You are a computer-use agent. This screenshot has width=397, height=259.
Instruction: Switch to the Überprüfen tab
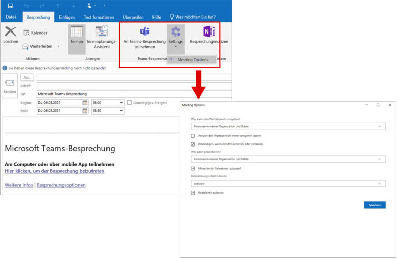coord(133,17)
